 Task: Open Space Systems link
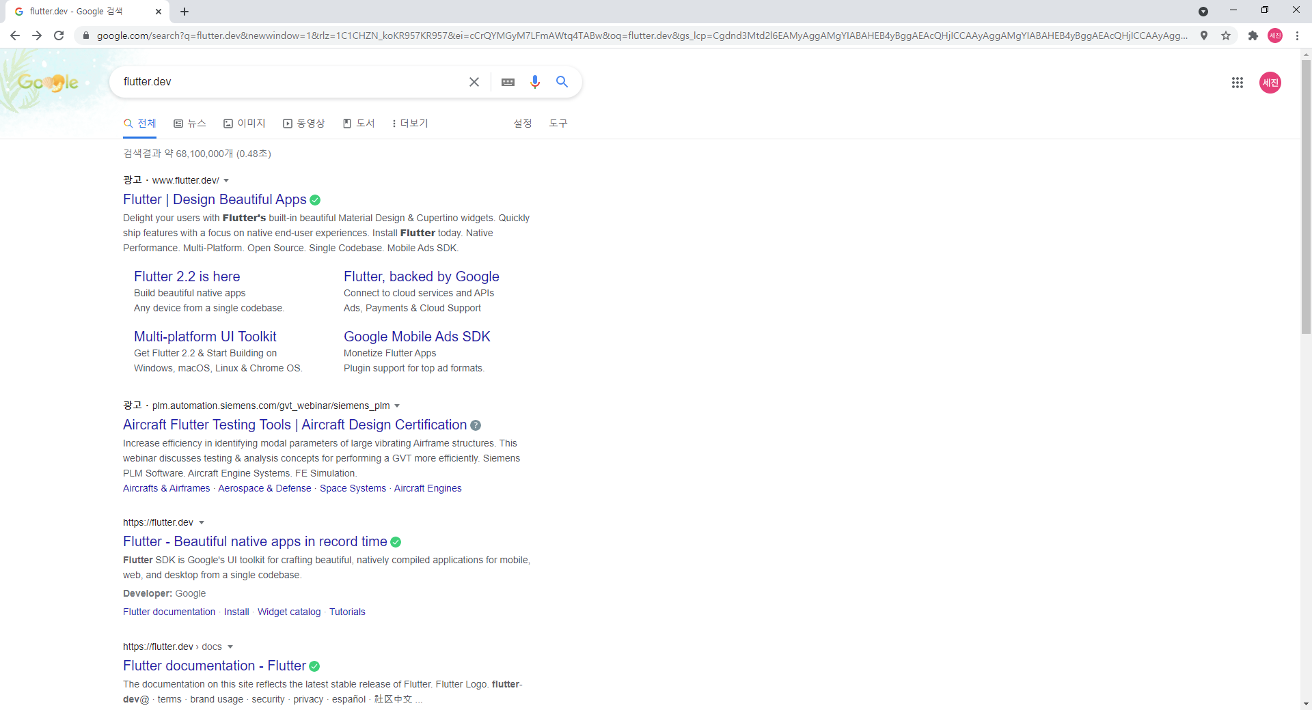click(353, 488)
